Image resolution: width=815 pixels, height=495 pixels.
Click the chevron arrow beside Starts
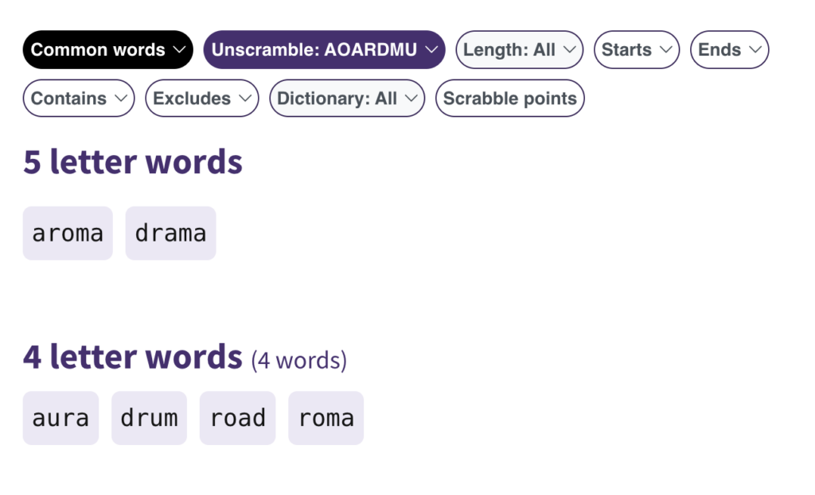click(x=665, y=50)
